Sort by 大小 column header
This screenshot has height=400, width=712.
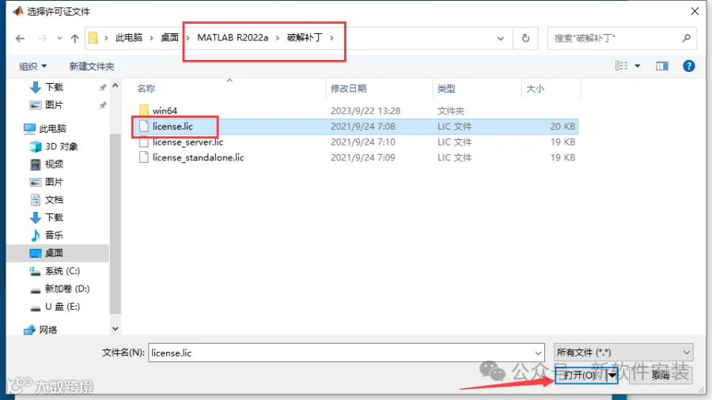tap(535, 89)
